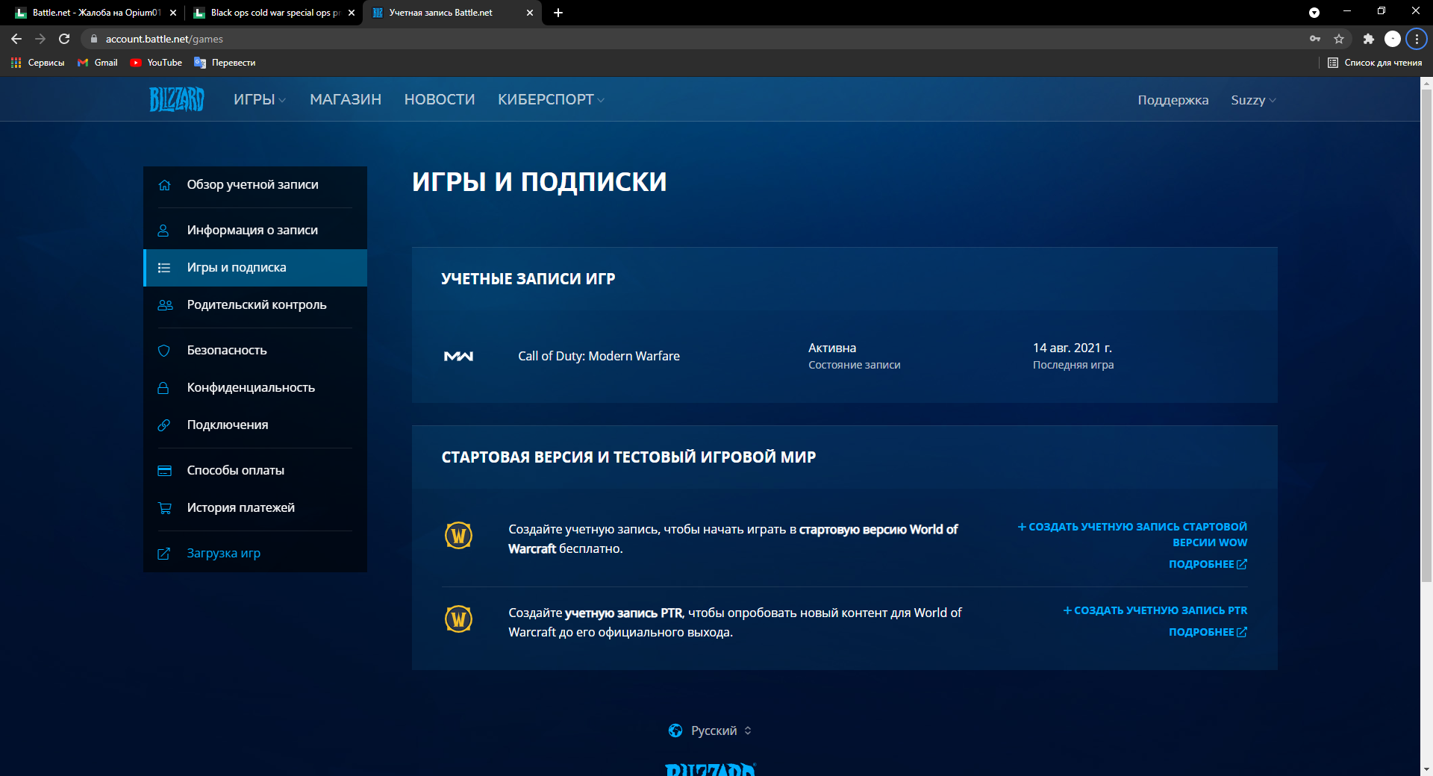Click the Blizzard logo in header
Viewport: 1433px width, 776px height.
tap(177, 99)
